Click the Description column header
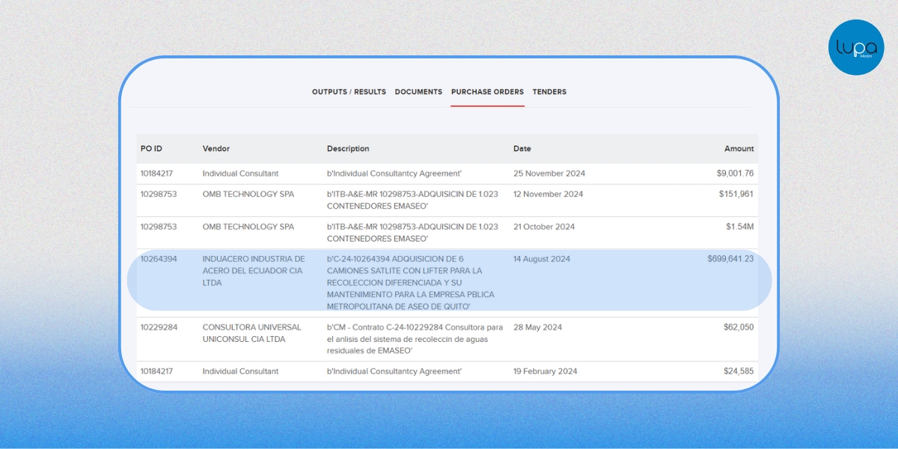898x449 pixels. (348, 149)
